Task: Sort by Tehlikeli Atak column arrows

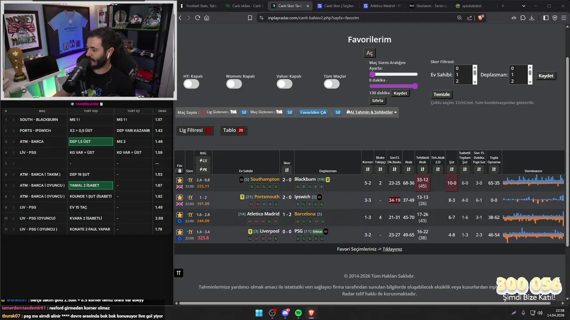Action: pos(422,169)
